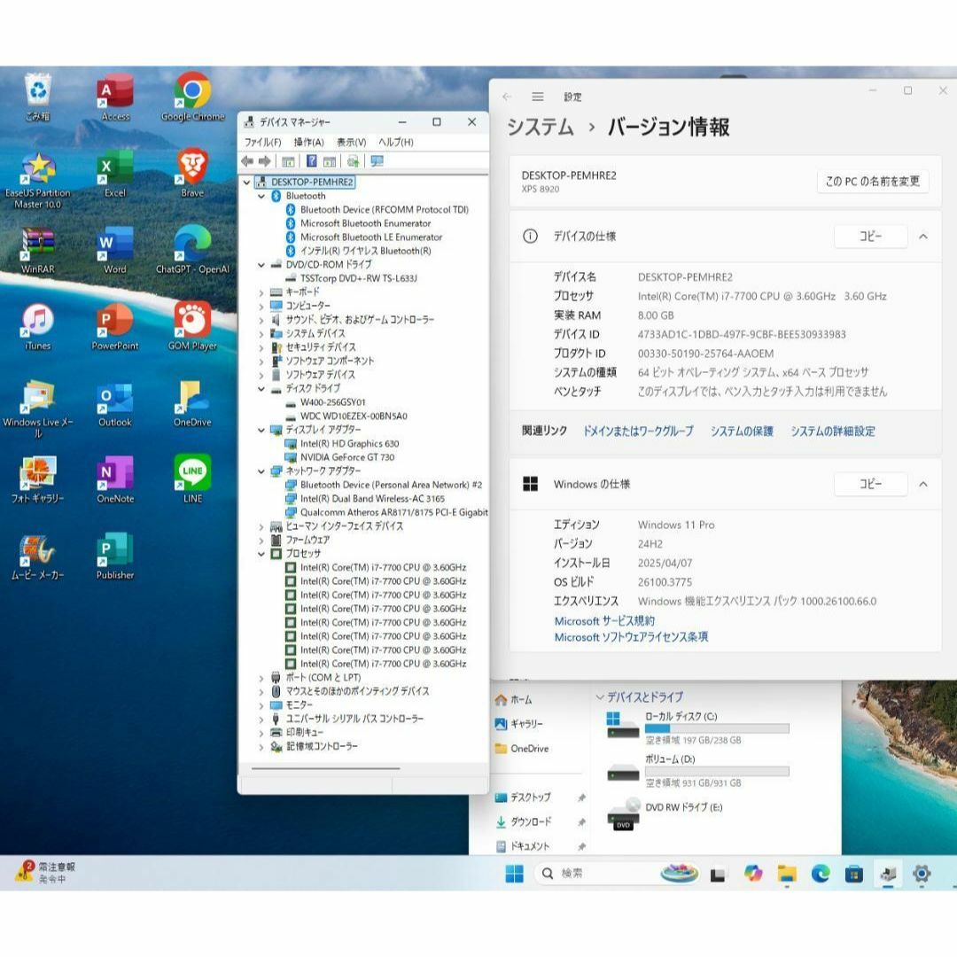Launch Access from the desktop
The width and height of the screenshot is (957, 957).
click(114, 97)
